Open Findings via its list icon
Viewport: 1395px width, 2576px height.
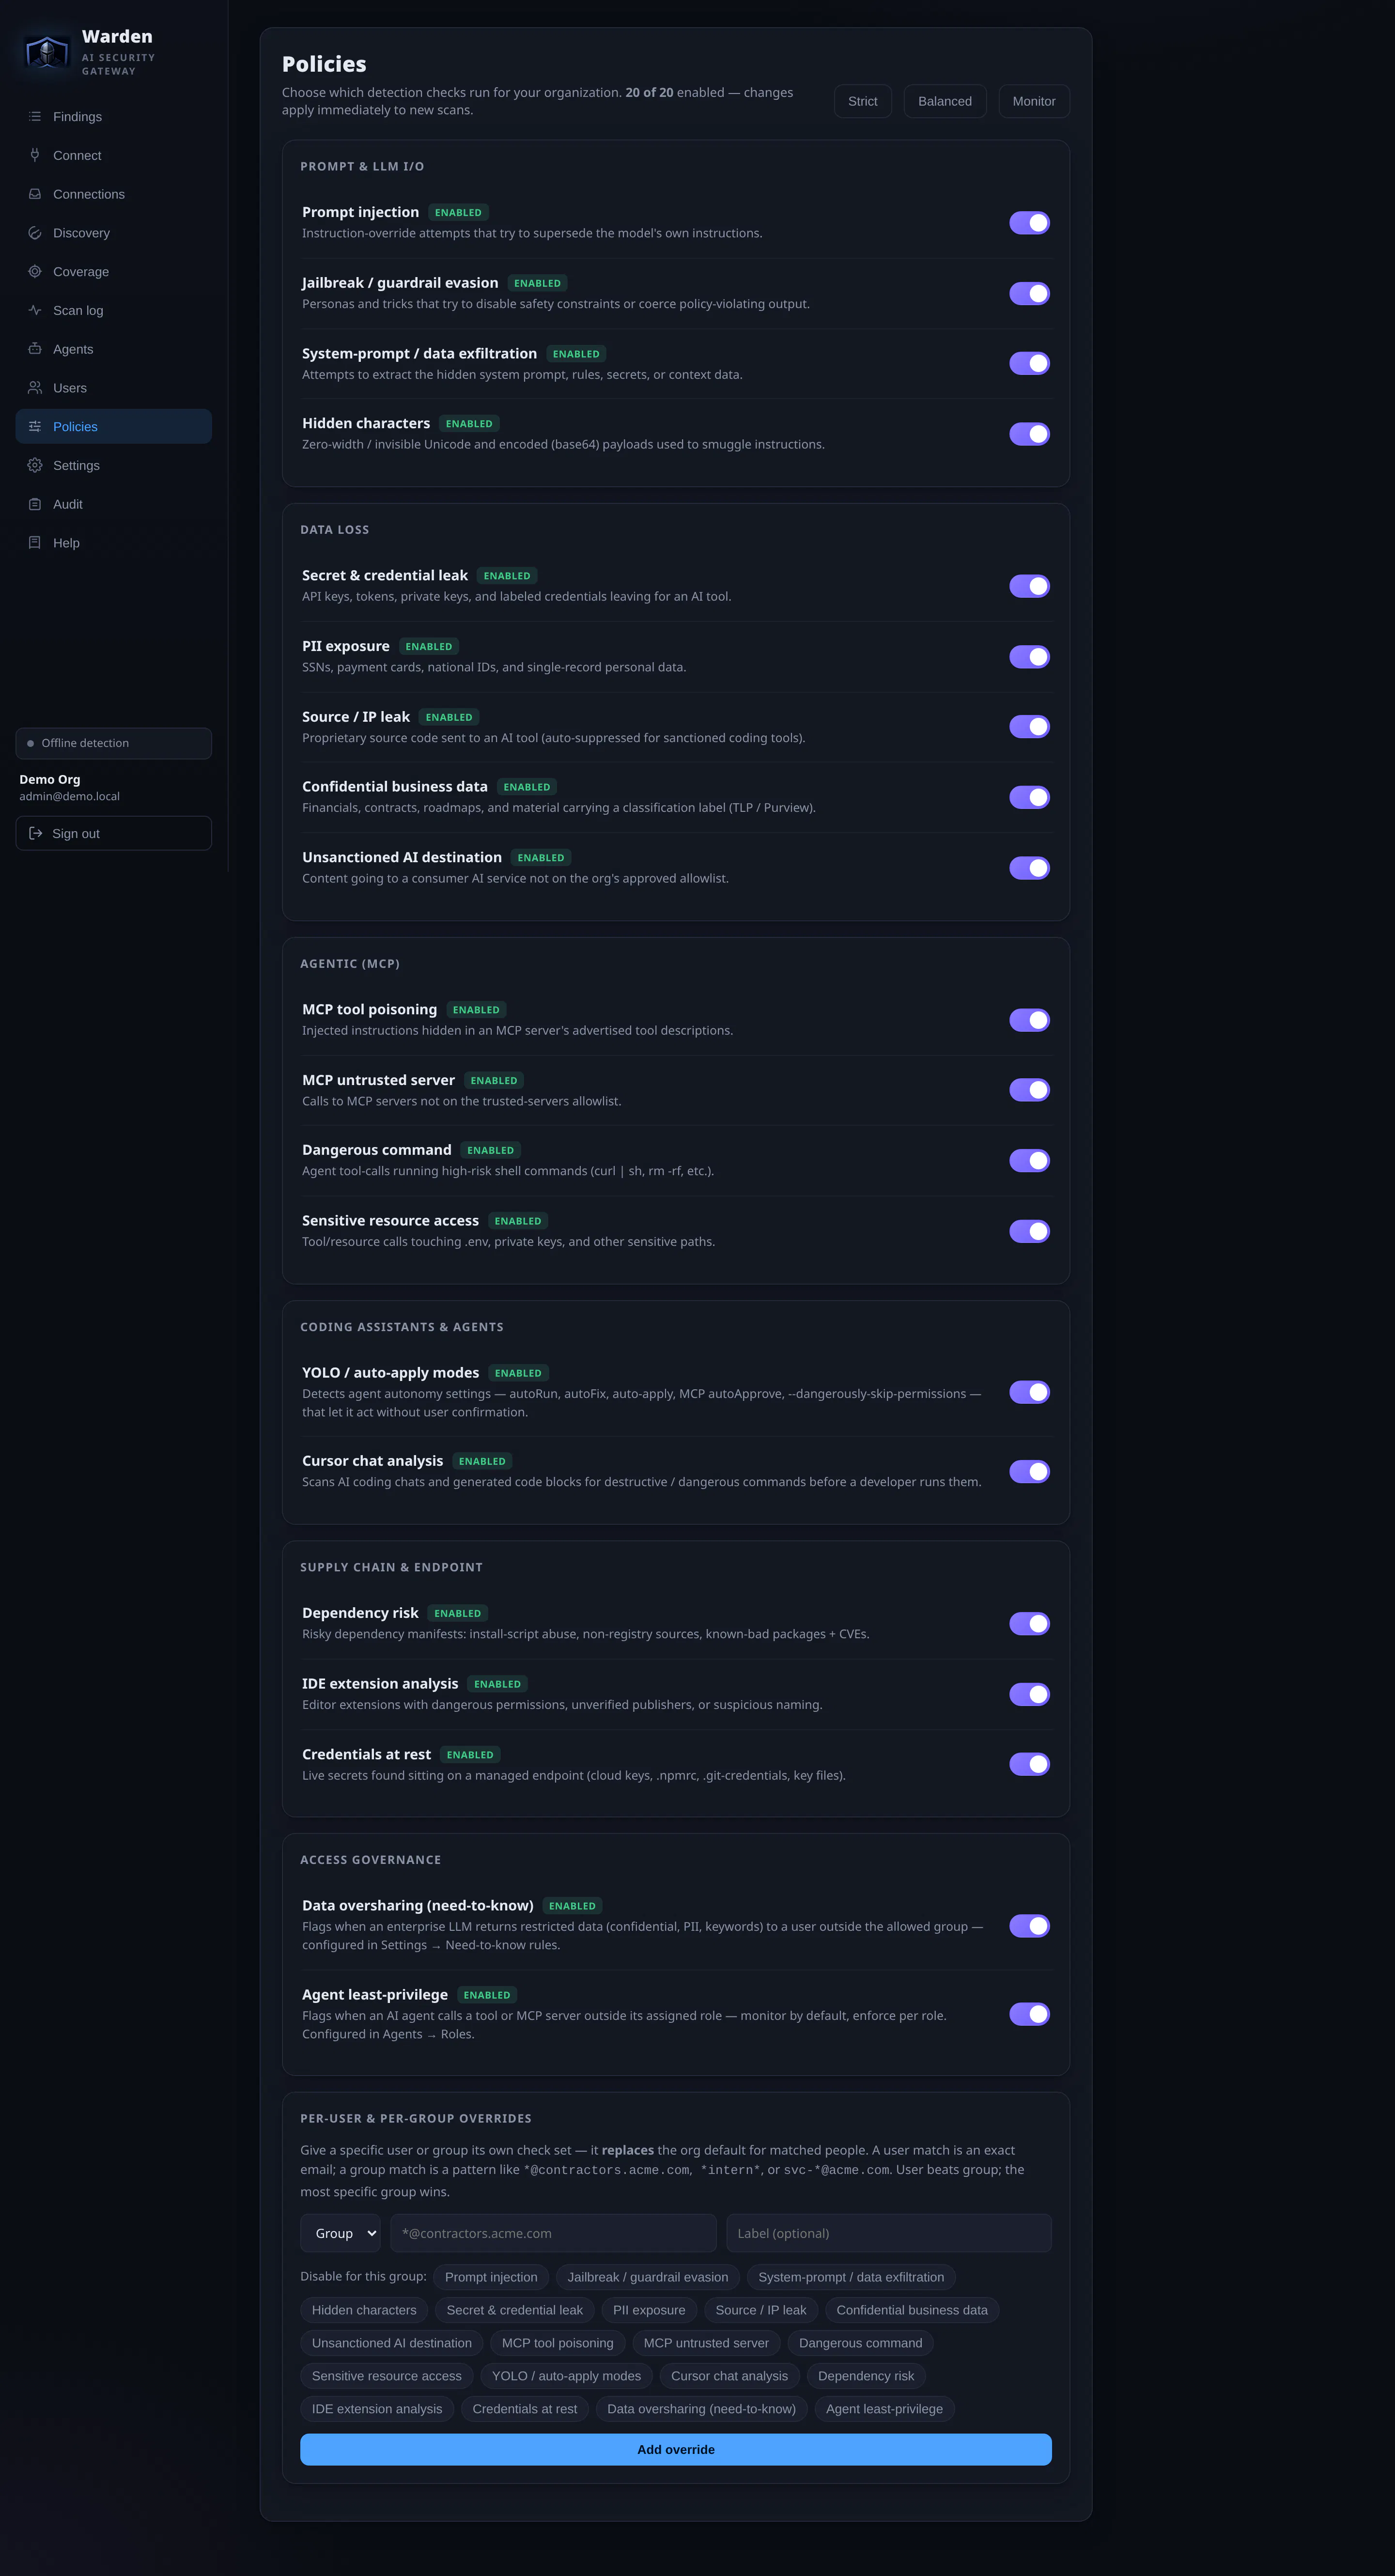tap(35, 117)
